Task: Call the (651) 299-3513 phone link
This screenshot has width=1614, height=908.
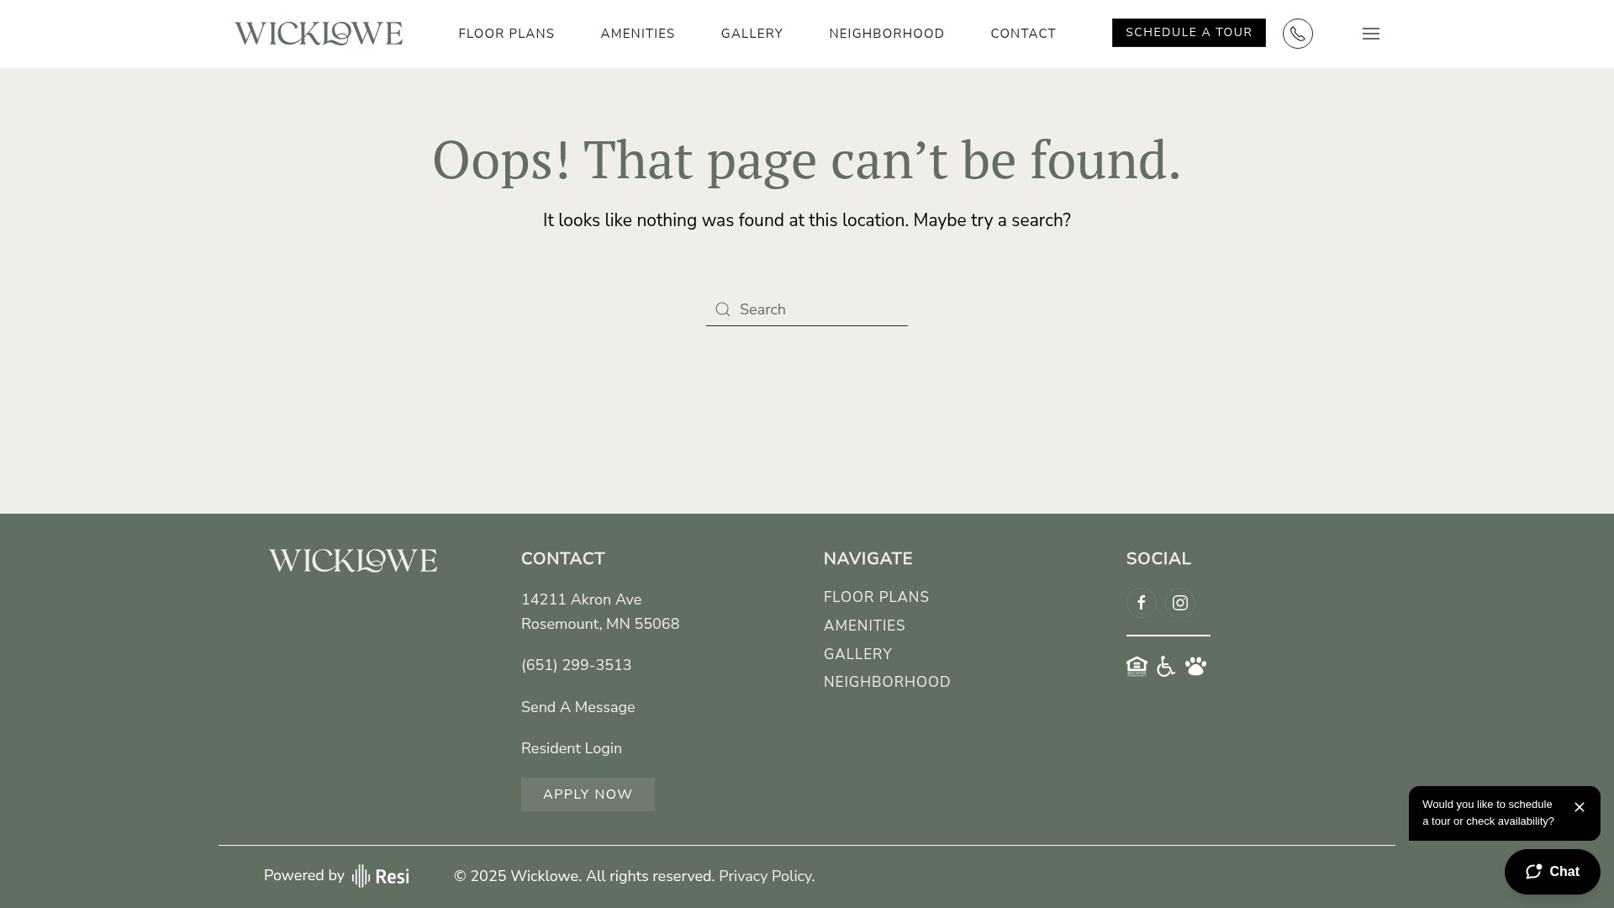Action: pos(576,665)
